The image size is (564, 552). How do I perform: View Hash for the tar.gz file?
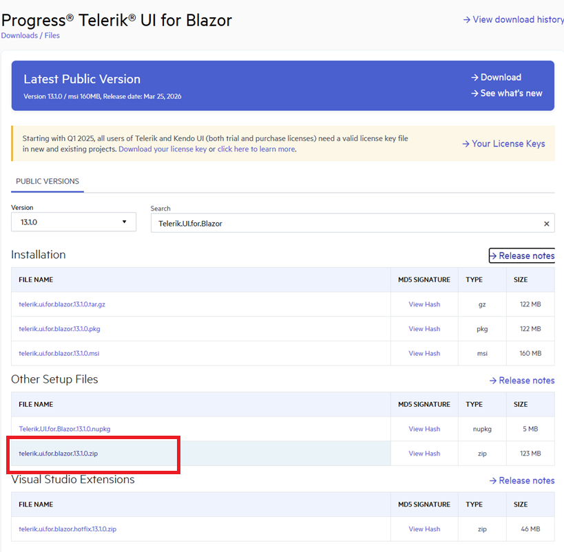[x=424, y=304]
